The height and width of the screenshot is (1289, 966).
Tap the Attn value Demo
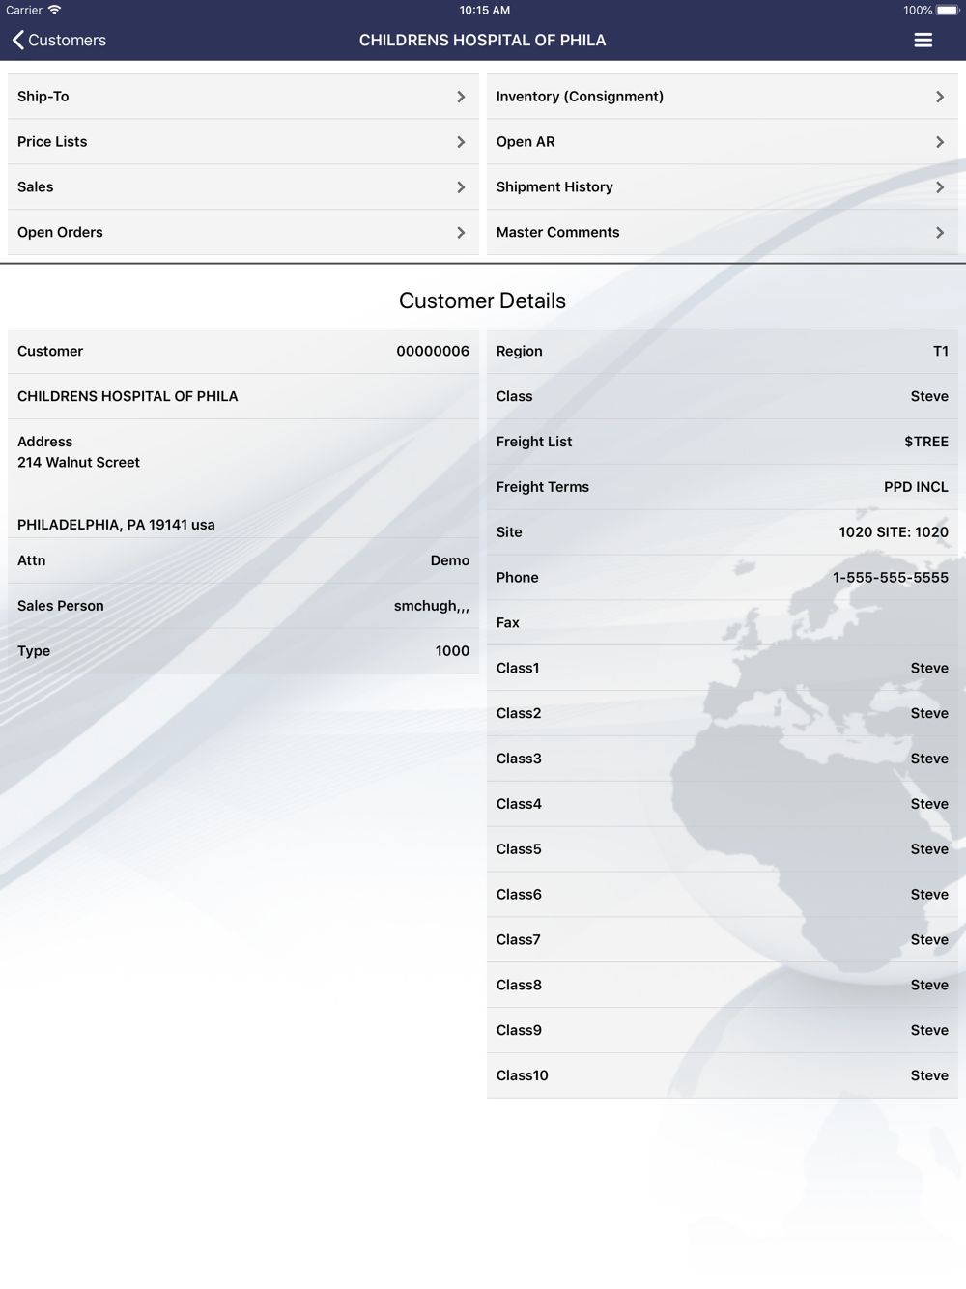coord(450,561)
